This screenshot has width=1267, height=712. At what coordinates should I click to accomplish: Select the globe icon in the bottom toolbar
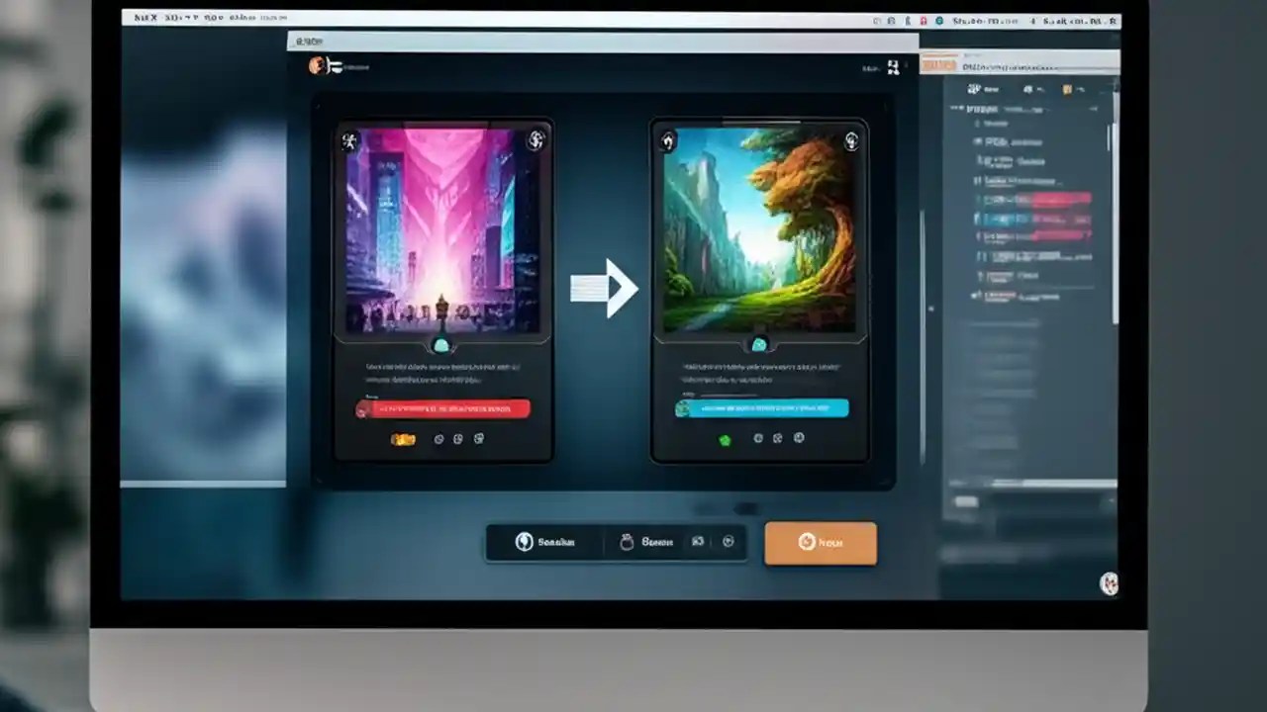(524, 541)
